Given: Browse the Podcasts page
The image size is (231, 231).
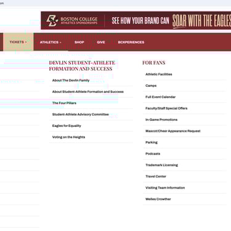Looking at the screenshot, I should coord(153,153).
